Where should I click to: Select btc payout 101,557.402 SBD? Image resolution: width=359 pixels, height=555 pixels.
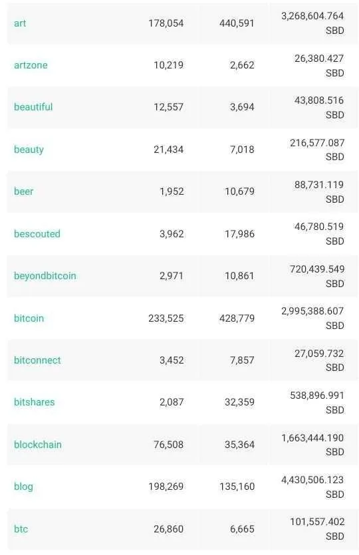tap(317, 529)
